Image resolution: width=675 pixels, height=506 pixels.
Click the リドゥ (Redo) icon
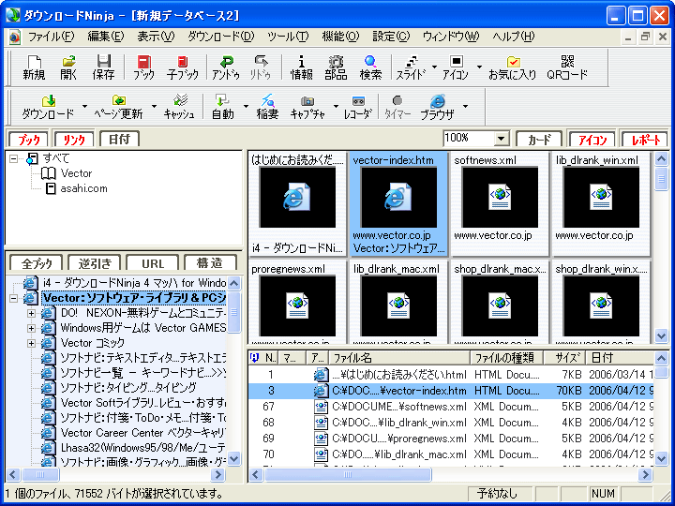[261, 67]
